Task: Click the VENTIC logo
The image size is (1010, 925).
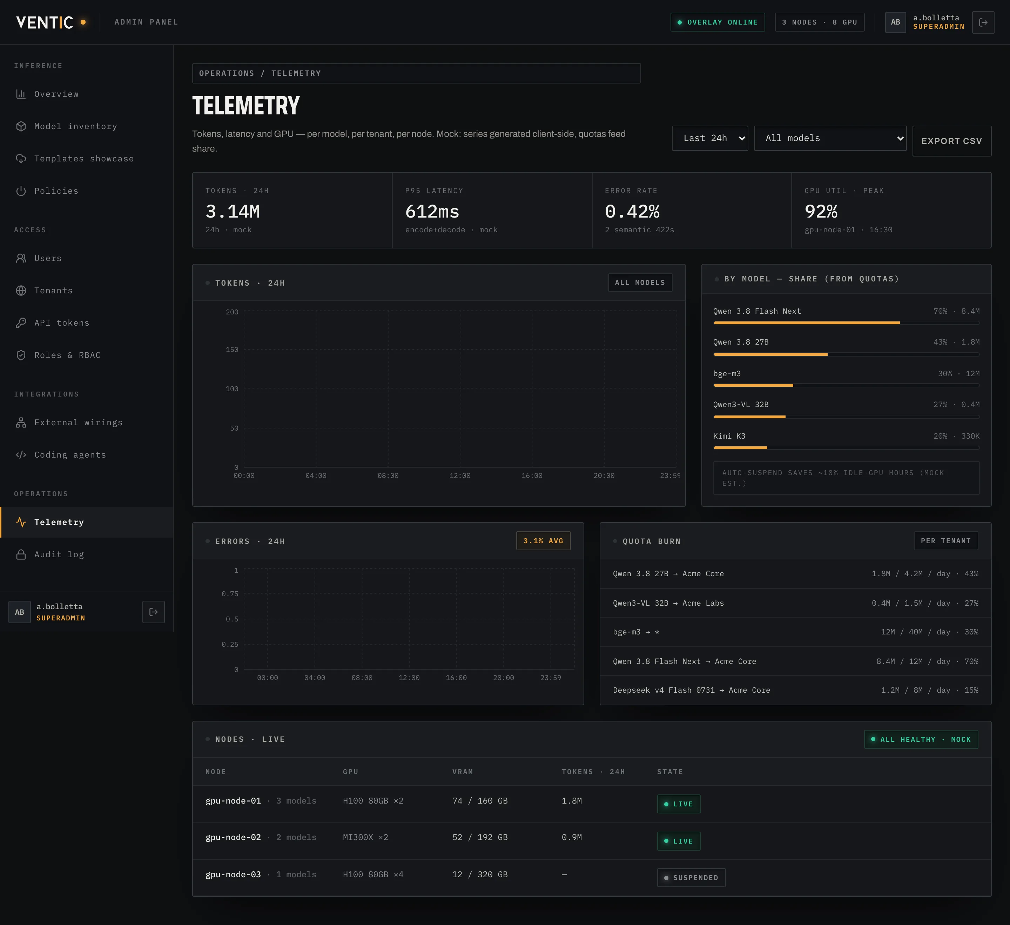Action: 50,22
